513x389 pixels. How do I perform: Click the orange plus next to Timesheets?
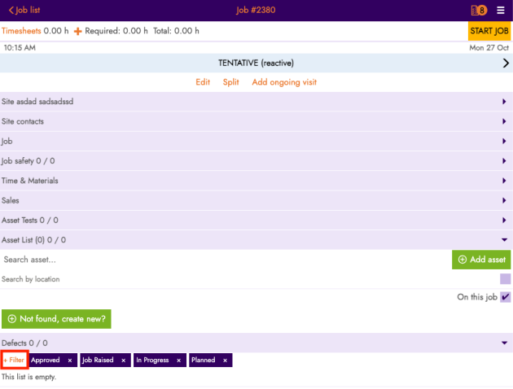click(x=78, y=31)
